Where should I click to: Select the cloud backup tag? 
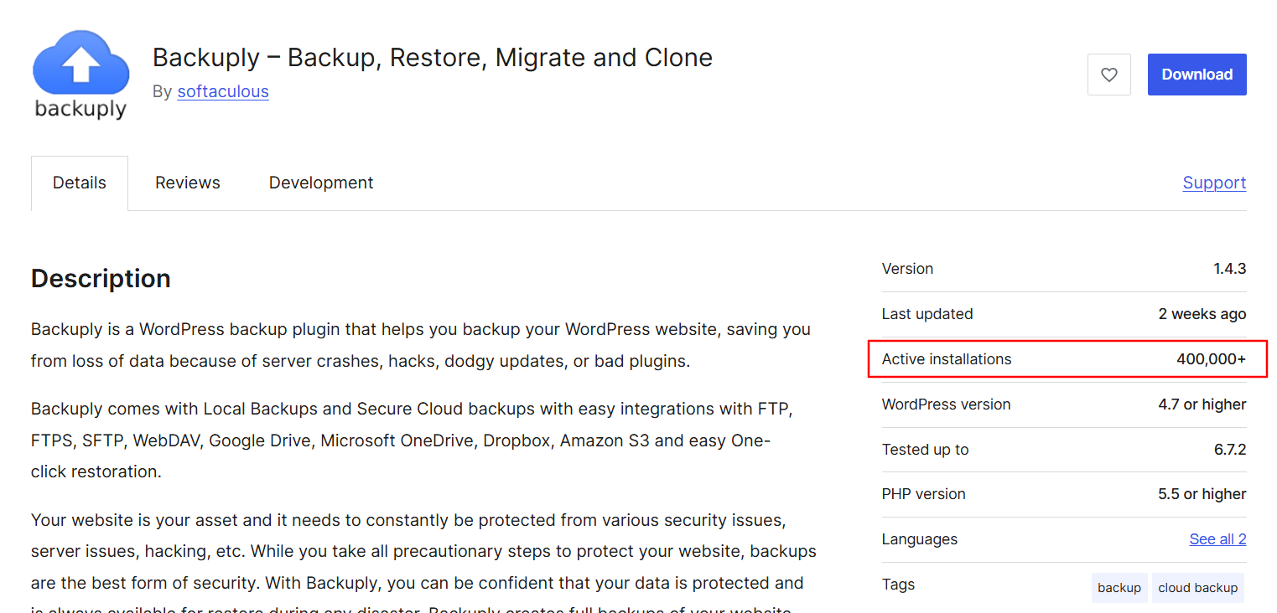coord(1197,588)
